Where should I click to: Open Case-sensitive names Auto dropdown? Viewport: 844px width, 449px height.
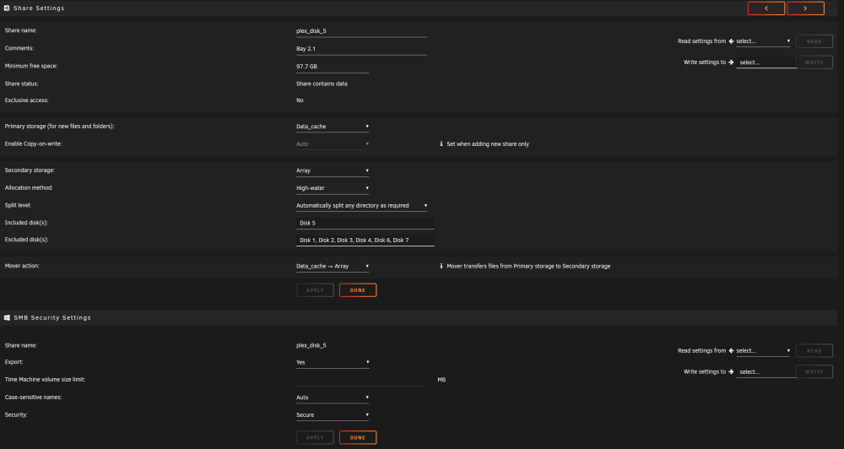(x=333, y=398)
